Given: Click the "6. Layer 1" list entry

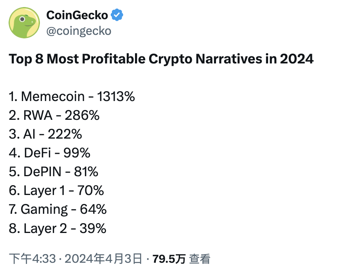Looking at the screenshot, I should (37, 190).
